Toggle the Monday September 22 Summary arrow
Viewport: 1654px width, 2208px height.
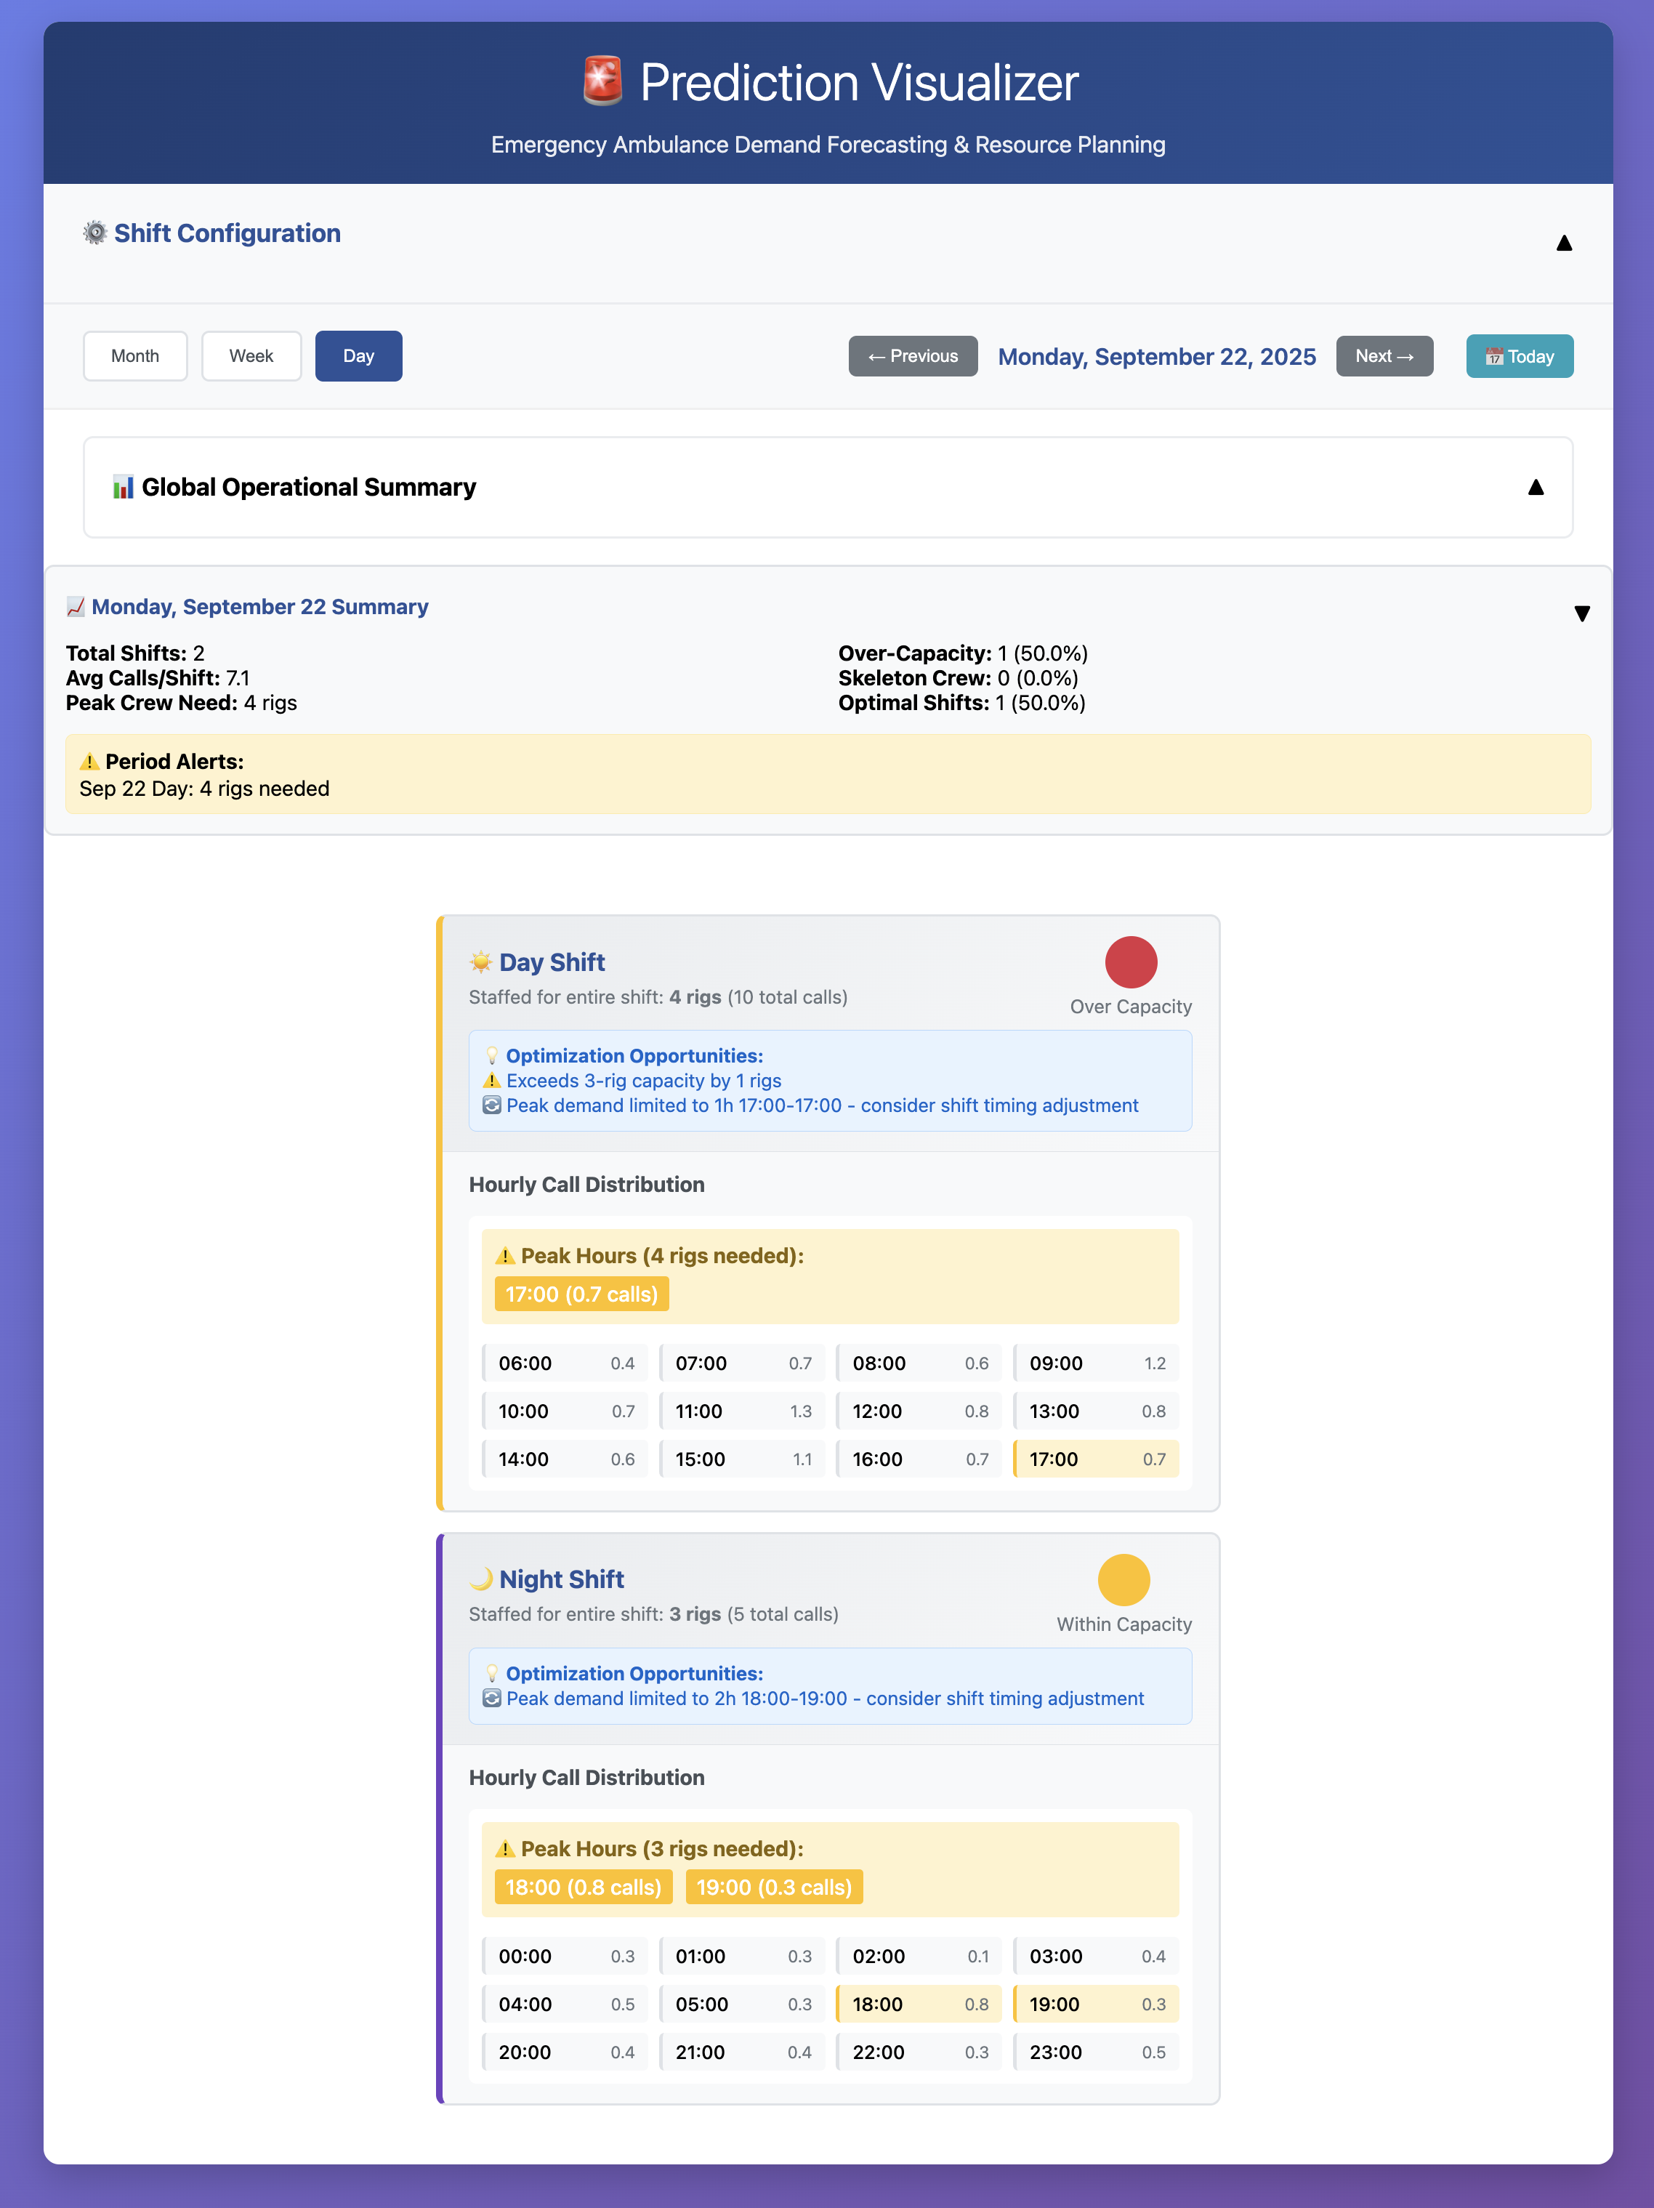(x=1581, y=613)
